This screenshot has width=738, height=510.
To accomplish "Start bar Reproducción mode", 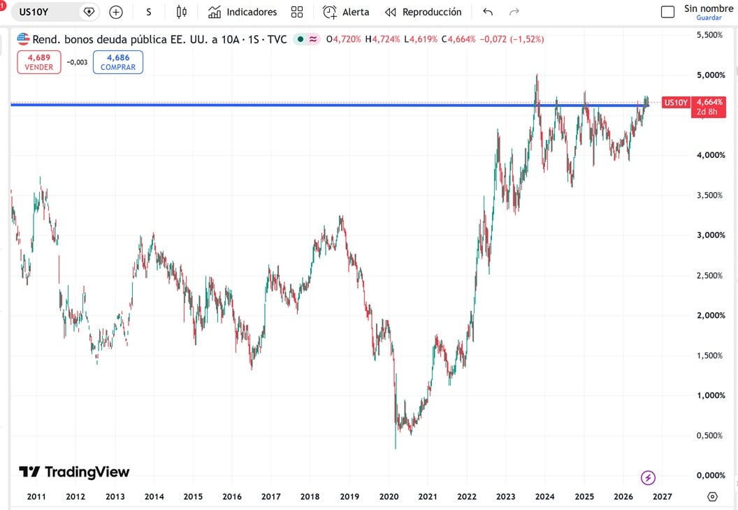I will [x=423, y=13].
